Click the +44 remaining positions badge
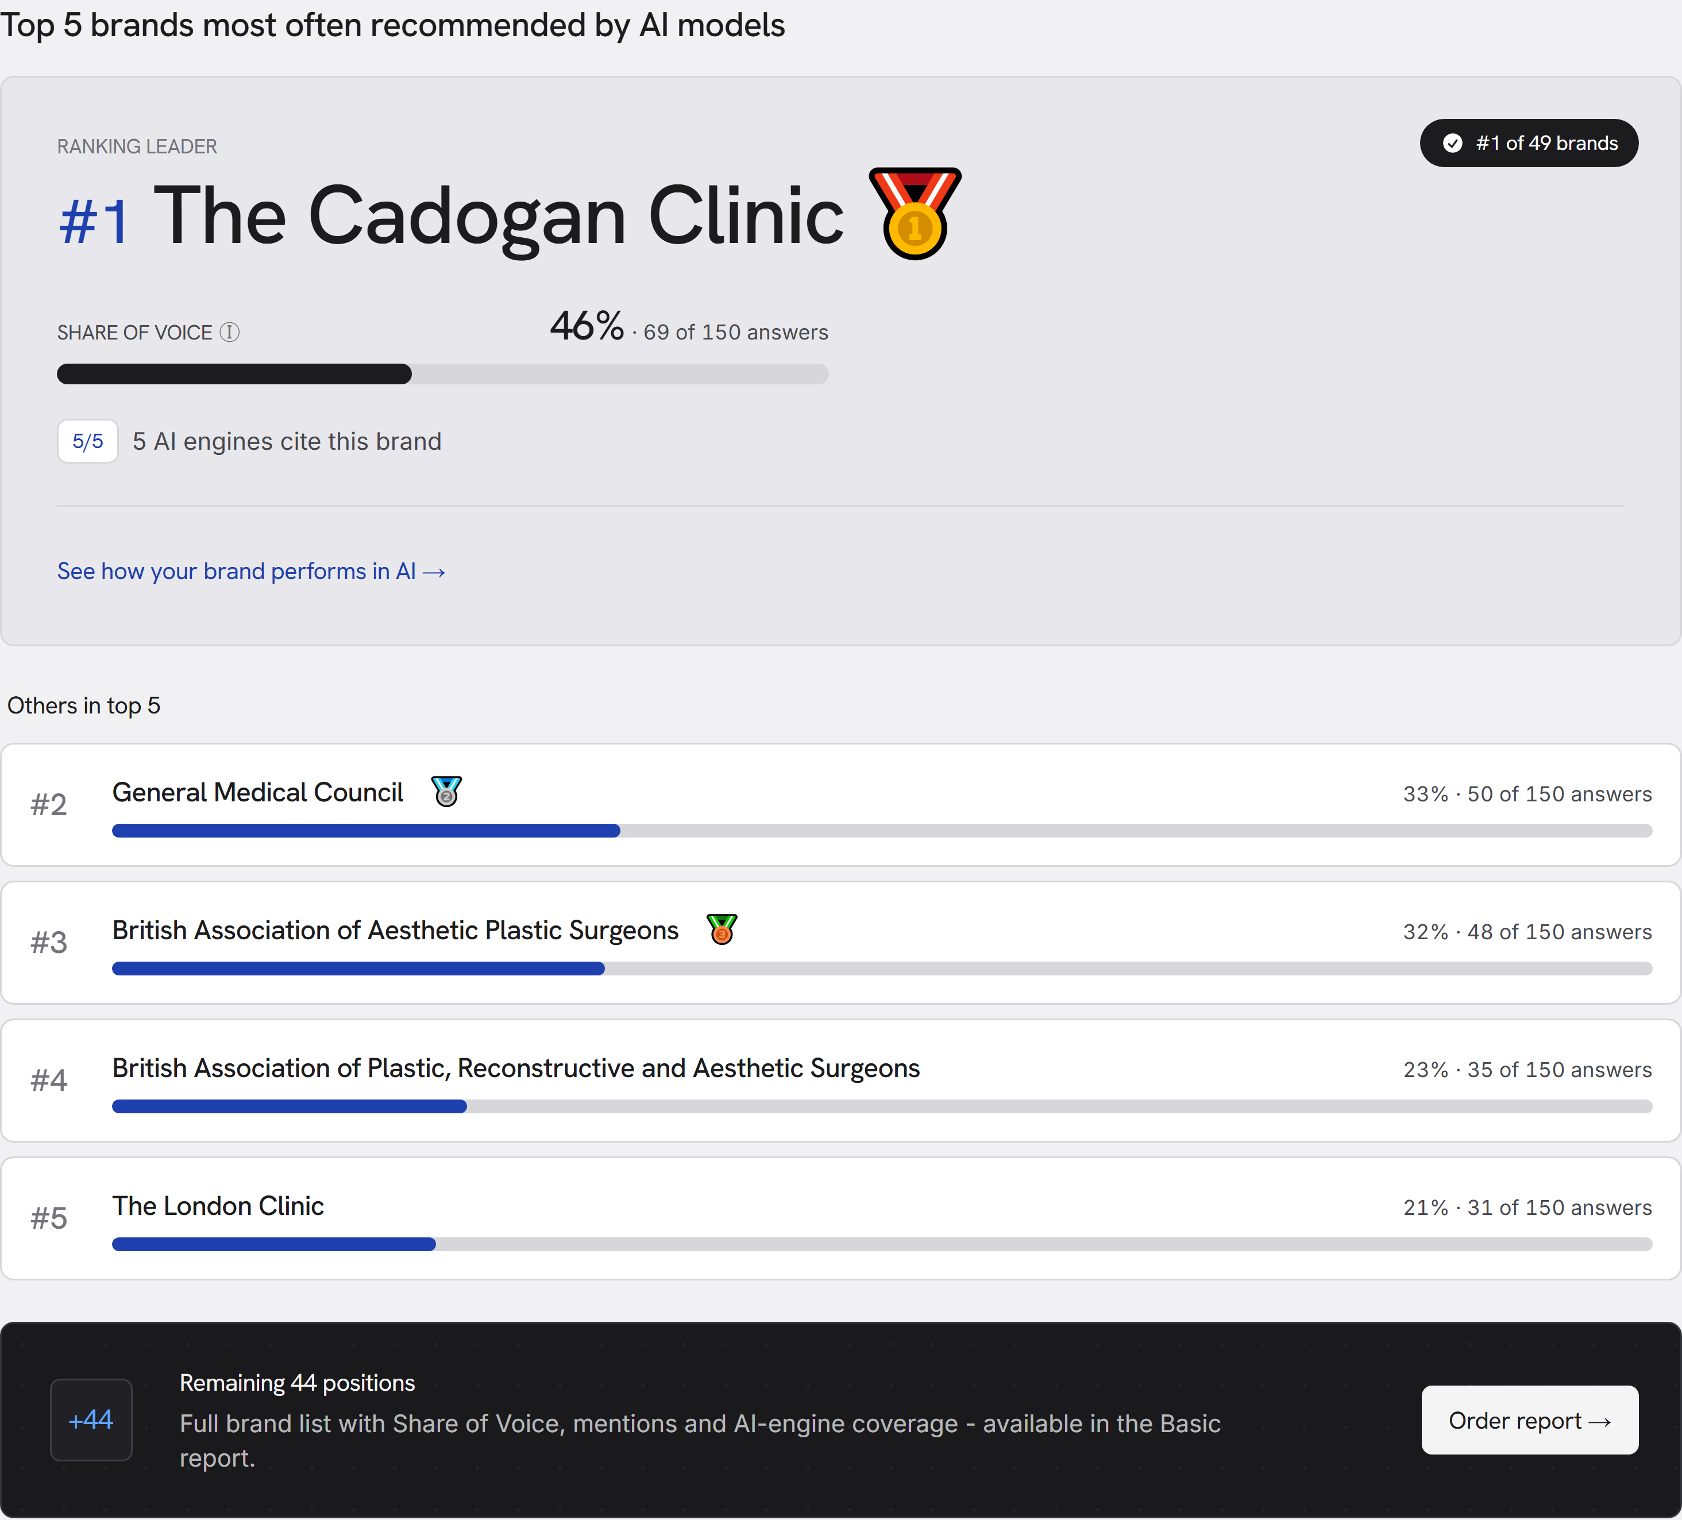Image resolution: width=1682 pixels, height=1520 pixels. tap(91, 1419)
